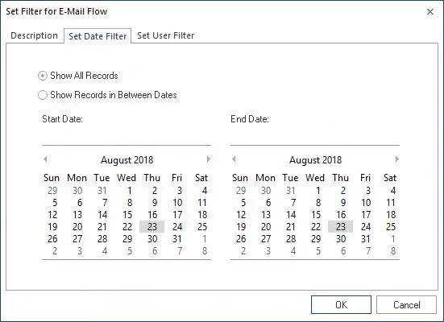Choose August 12 in End Date calendar

[x=241, y=214]
